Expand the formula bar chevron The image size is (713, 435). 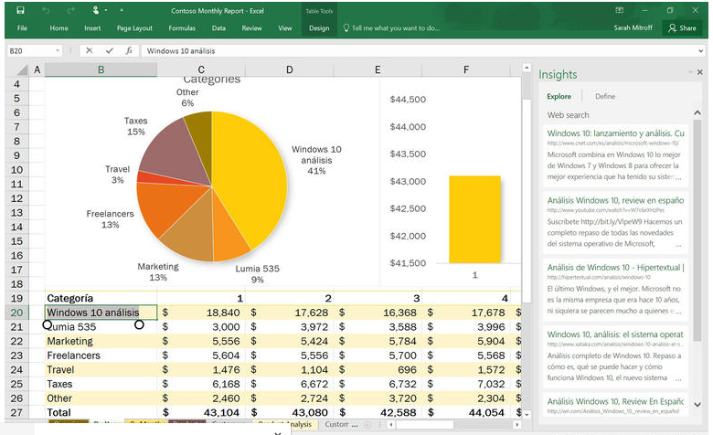point(701,51)
